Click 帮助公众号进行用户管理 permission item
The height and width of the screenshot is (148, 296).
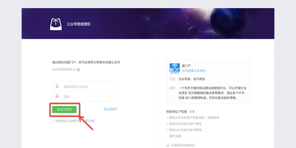point(185,124)
